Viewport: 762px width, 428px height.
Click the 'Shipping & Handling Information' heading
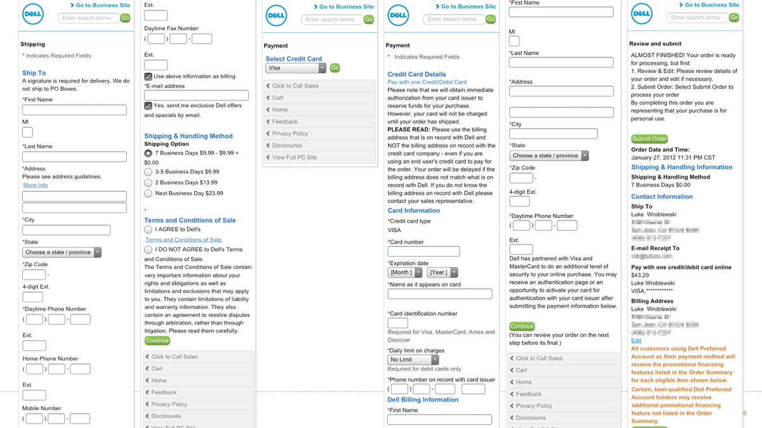point(681,167)
